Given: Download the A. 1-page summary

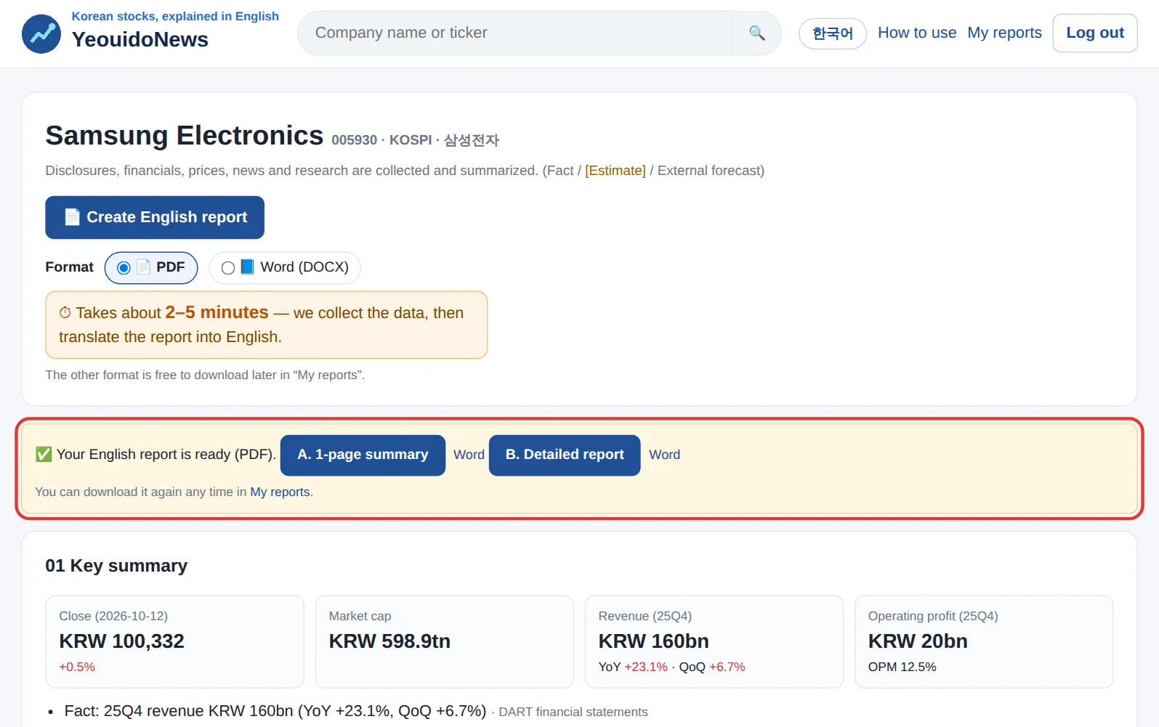Looking at the screenshot, I should click(x=363, y=455).
